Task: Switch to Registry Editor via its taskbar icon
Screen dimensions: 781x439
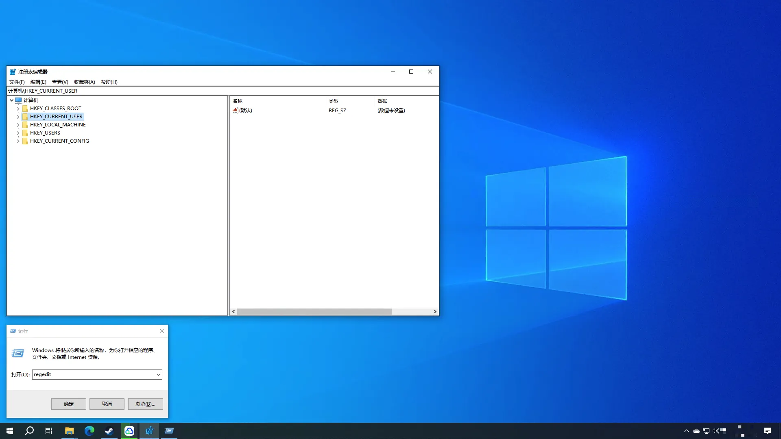Action: [x=149, y=431]
